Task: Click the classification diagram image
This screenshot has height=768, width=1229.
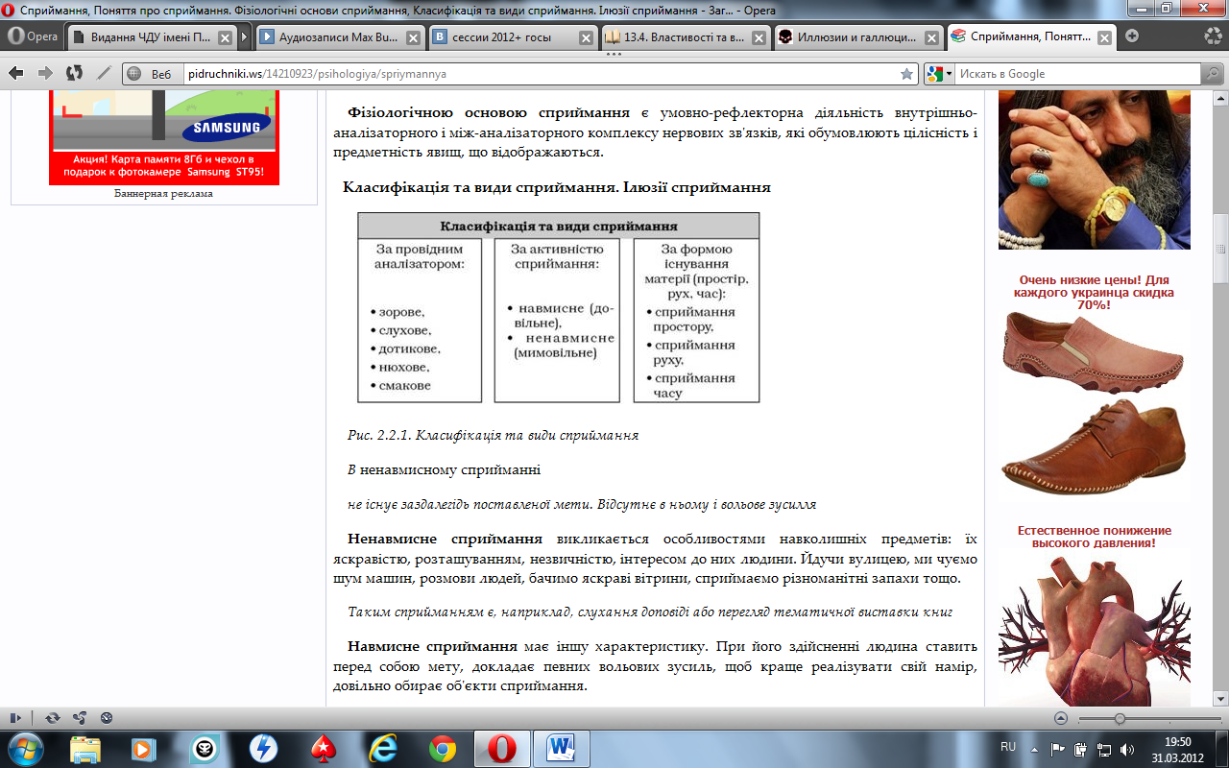Action: [x=558, y=307]
